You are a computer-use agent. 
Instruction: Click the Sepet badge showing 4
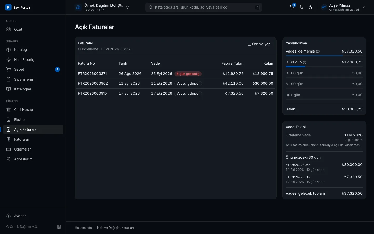tap(57, 69)
